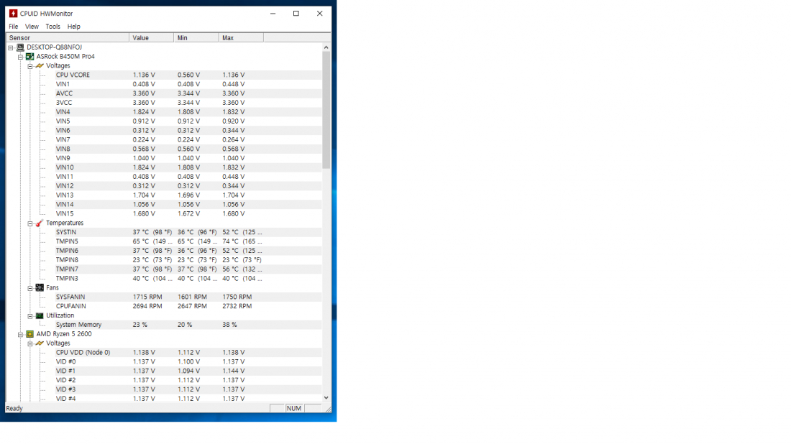Click the 2694 RPM CPUFANIN value
The width and height of the screenshot is (791, 444).
click(147, 306)
